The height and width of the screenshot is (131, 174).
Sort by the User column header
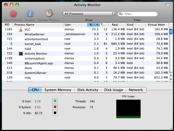(75, 25)
